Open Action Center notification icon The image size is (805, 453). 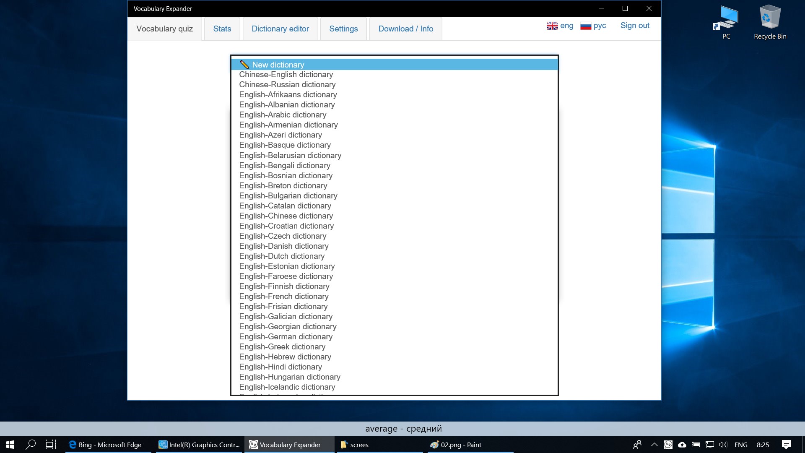click(787, 445)
